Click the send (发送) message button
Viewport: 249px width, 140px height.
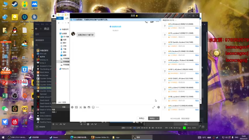coord(152,118)
